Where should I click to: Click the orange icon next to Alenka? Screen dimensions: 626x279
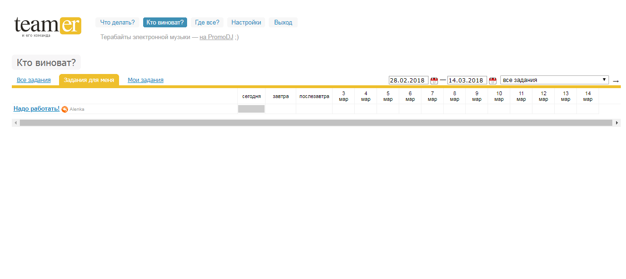(65, 109)
